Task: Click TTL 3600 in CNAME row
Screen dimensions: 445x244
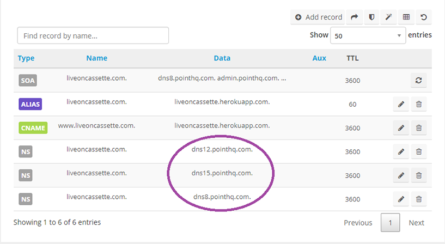Action: coord(352,128)
